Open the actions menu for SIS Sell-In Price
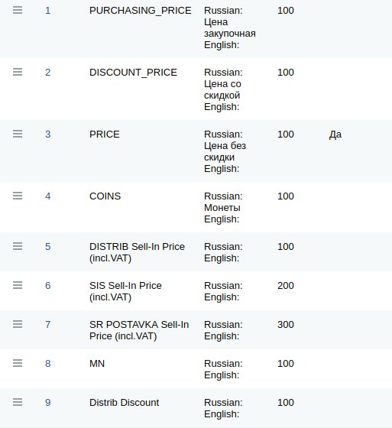This screenshot has width=392, height=428. pos(18,285)
